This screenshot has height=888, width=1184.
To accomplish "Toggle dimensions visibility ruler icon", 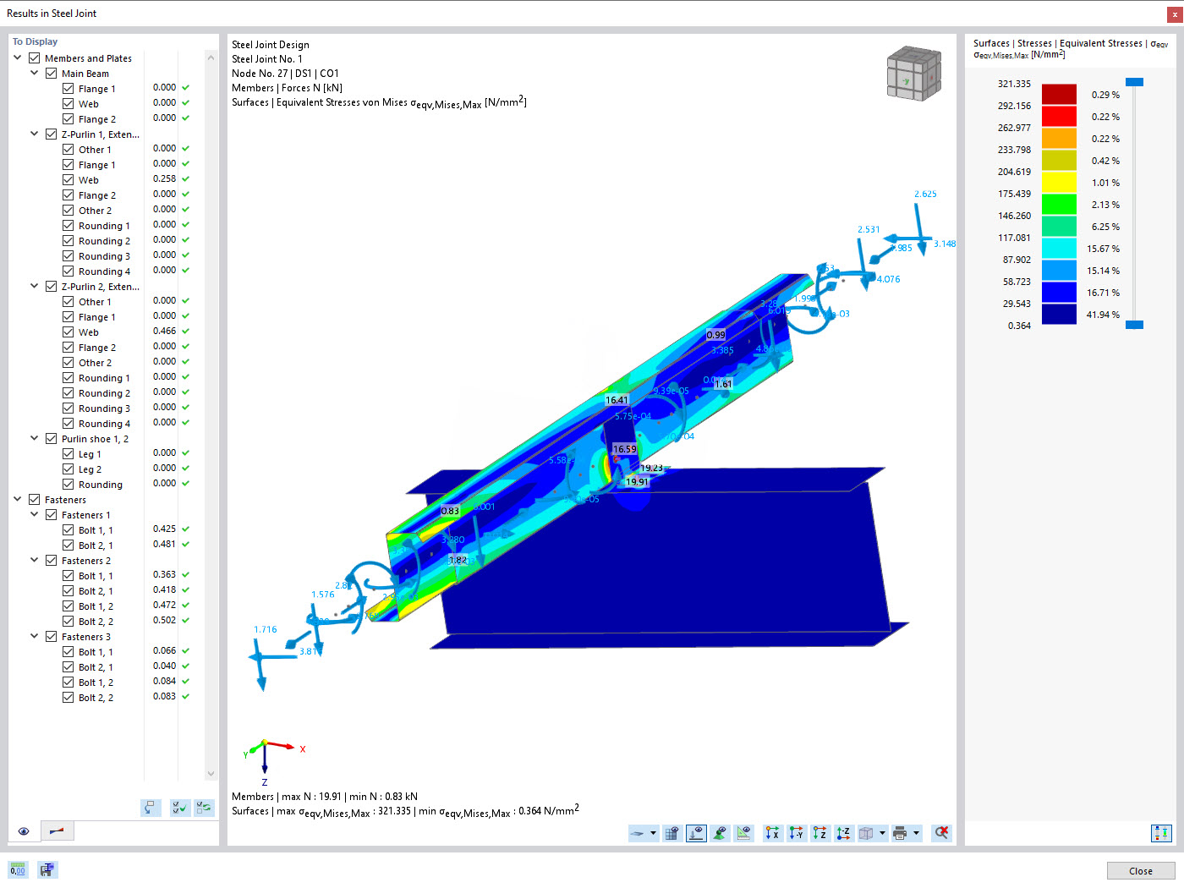I will click(x=743, y=833).
